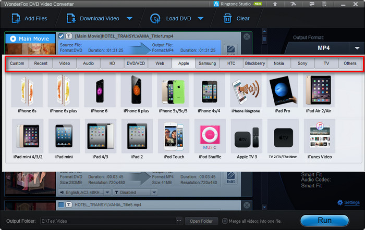Select iPhone 6 plus output profile
This screenshot has height=230, width=365.
click(x=136, y=93)
